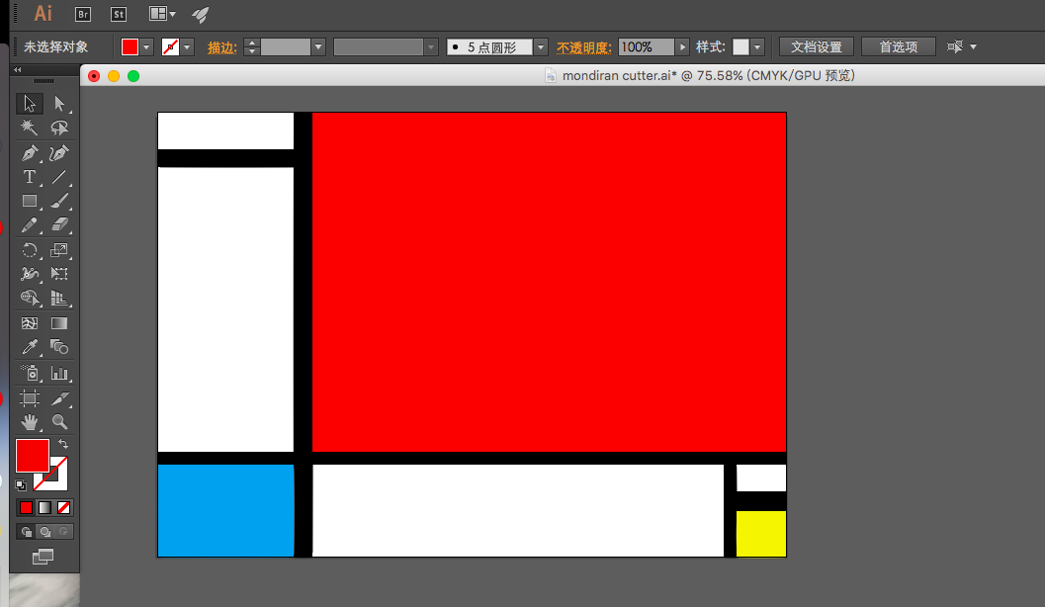
Task: Select the Paintbrush tool
Action: 59,201
